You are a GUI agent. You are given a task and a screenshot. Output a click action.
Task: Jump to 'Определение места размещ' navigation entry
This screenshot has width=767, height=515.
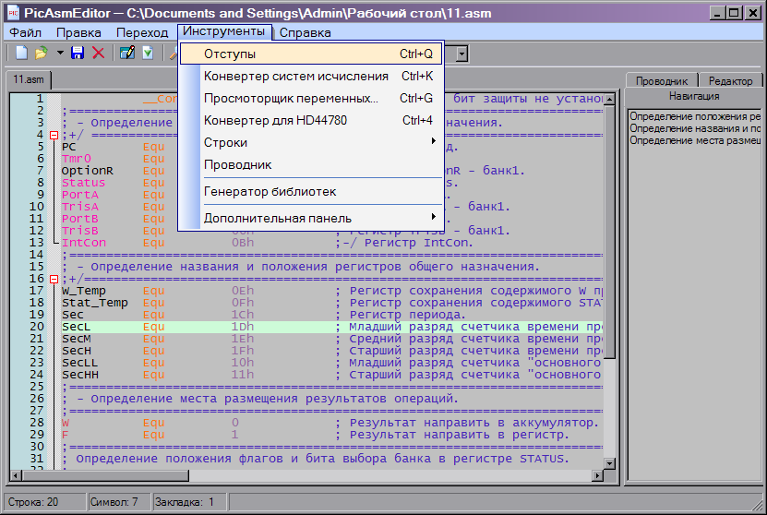pyautogui.click(x=695, y=140)
